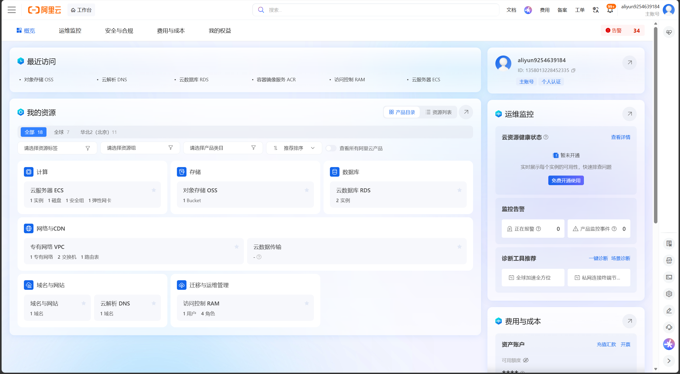Click the 场景诊断 link

coord(620,258)
